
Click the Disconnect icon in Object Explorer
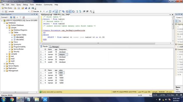click(14, 17)
